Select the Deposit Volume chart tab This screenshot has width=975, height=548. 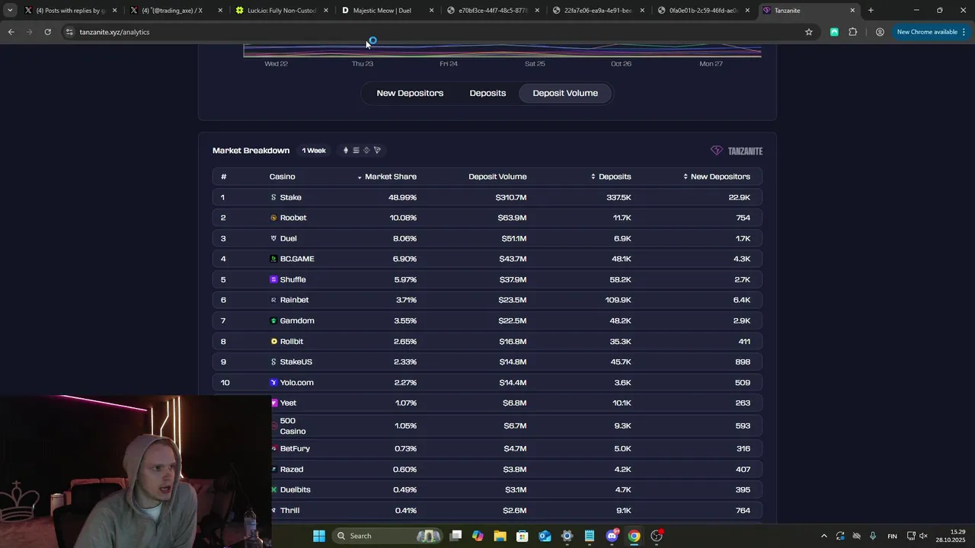tap(565, 93)
